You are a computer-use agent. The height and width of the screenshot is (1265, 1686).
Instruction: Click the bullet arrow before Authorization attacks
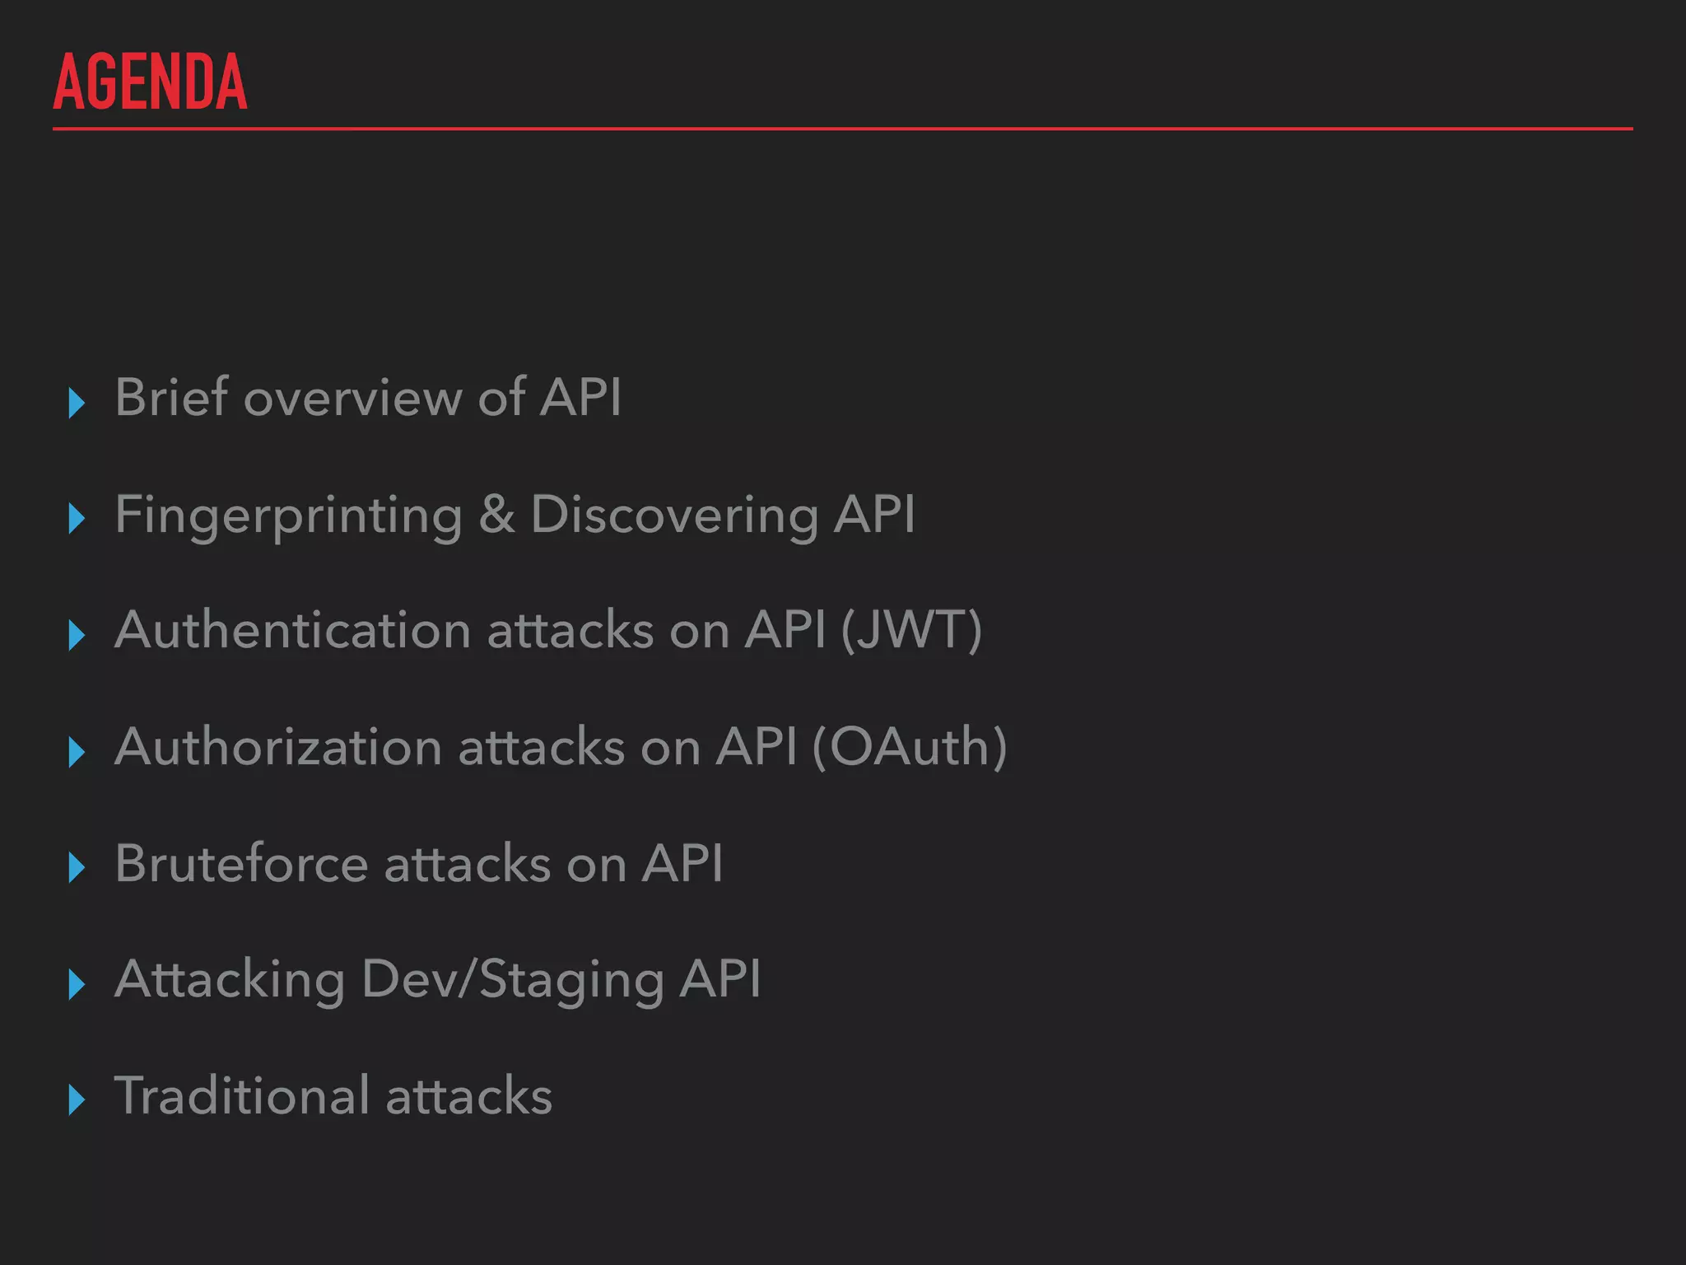[x=77, y=752]
